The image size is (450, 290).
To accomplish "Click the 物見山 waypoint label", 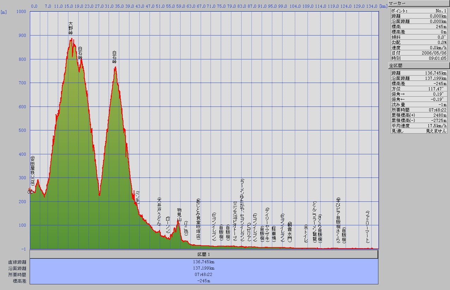I will (x=179, y=214).
